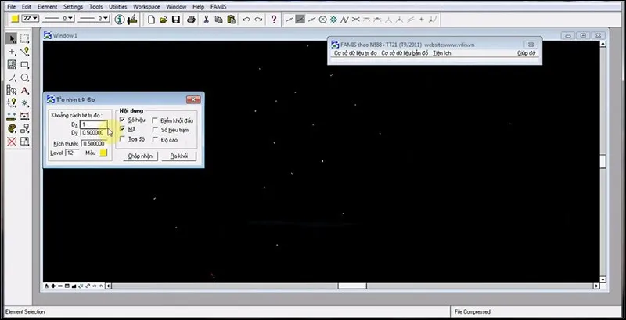The image size is (626, 320).
Task: Select the Element Selection arrow tool
Action: click(11, 38)
